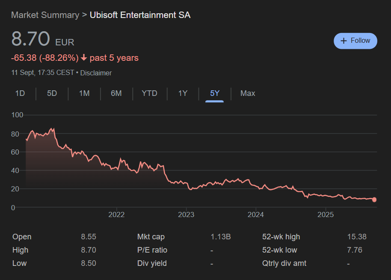Select the 5D time range tab
The width and height of the screenshot is (391, 280).
click(52, 93)
